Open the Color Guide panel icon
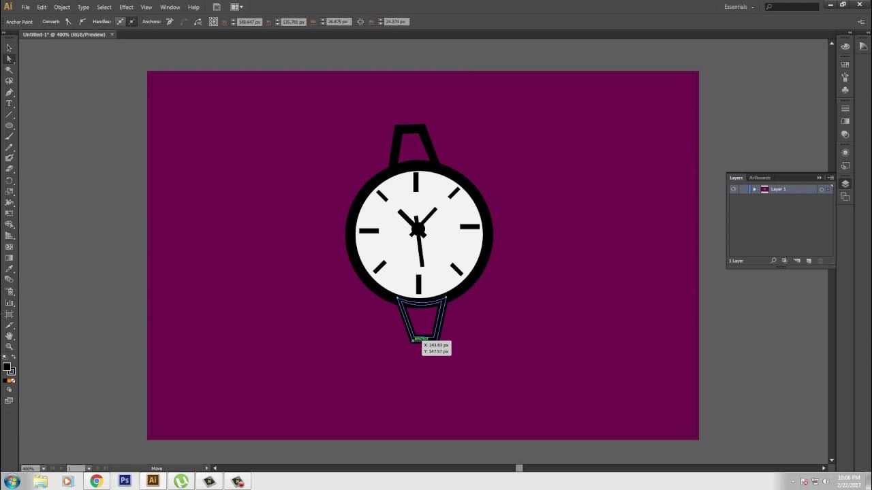The image size is (872, 490). (x=863, y=46)
